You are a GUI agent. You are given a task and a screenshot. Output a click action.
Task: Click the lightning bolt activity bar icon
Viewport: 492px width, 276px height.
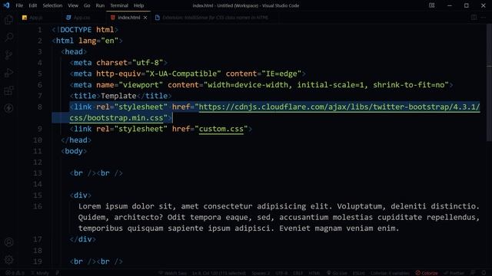8,108
